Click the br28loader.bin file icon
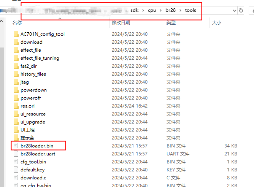 coord(16,146)
